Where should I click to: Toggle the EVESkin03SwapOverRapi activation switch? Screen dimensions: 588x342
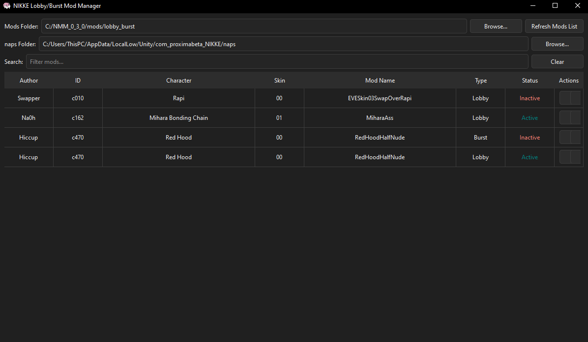pyautogui.click(x=570, y=98)
